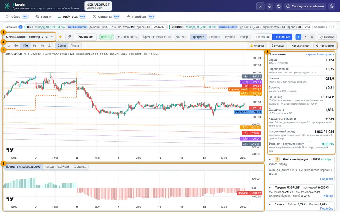Open the Списком dropdown

pyautogui.click(x=321, y=27)
